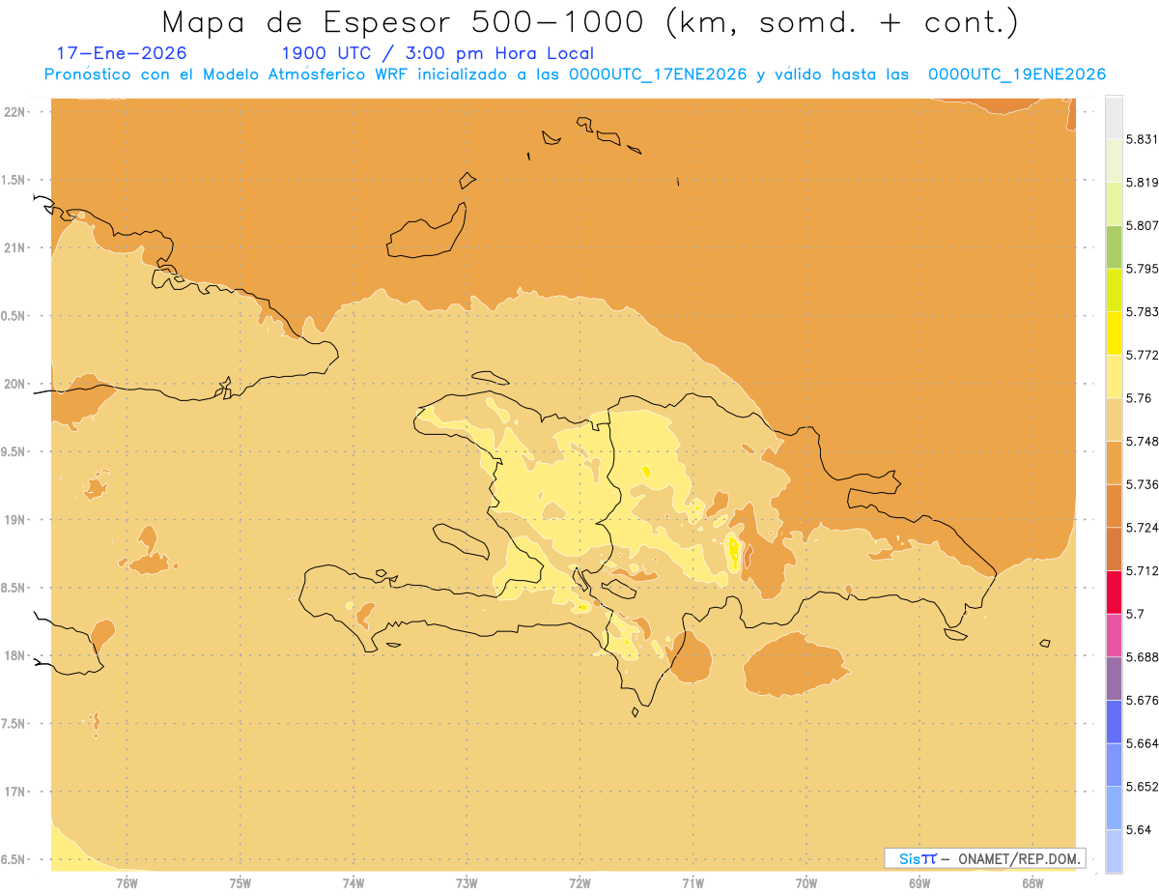This screenshot has height=896, width=1159.
Task: Click the pink swatch below 5.7 in the legend
Action: coord(1114,635)
